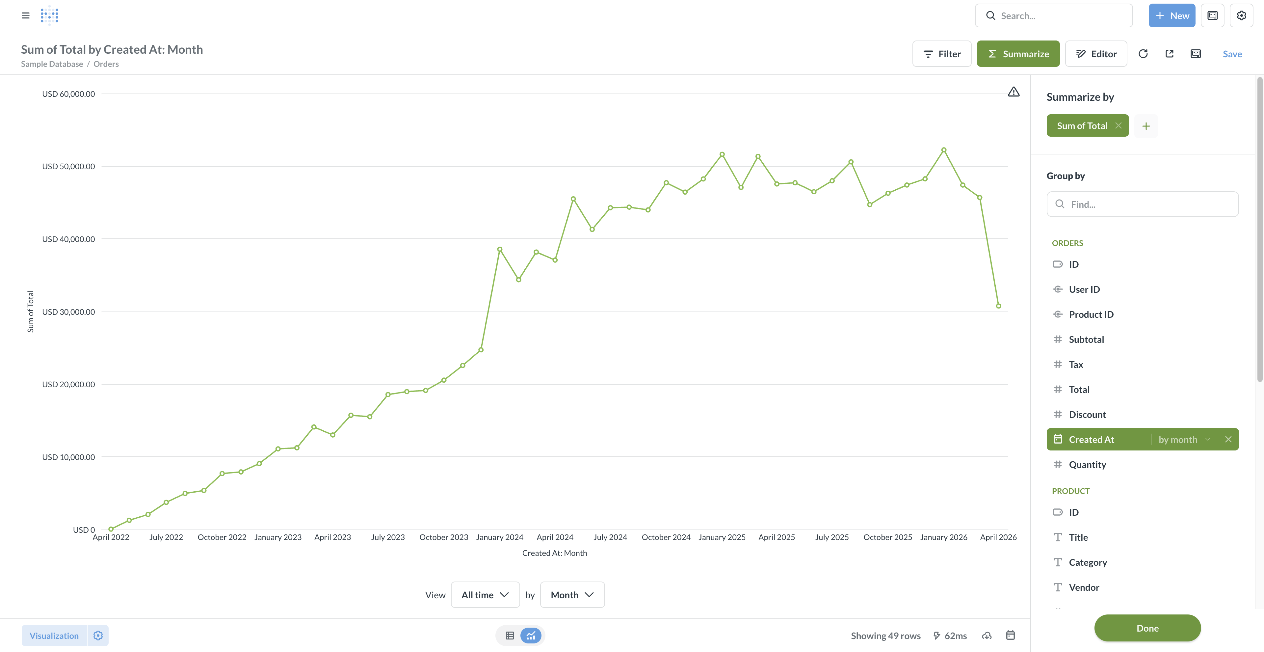Click the refresh query icon

click(x=1143, y=54)
